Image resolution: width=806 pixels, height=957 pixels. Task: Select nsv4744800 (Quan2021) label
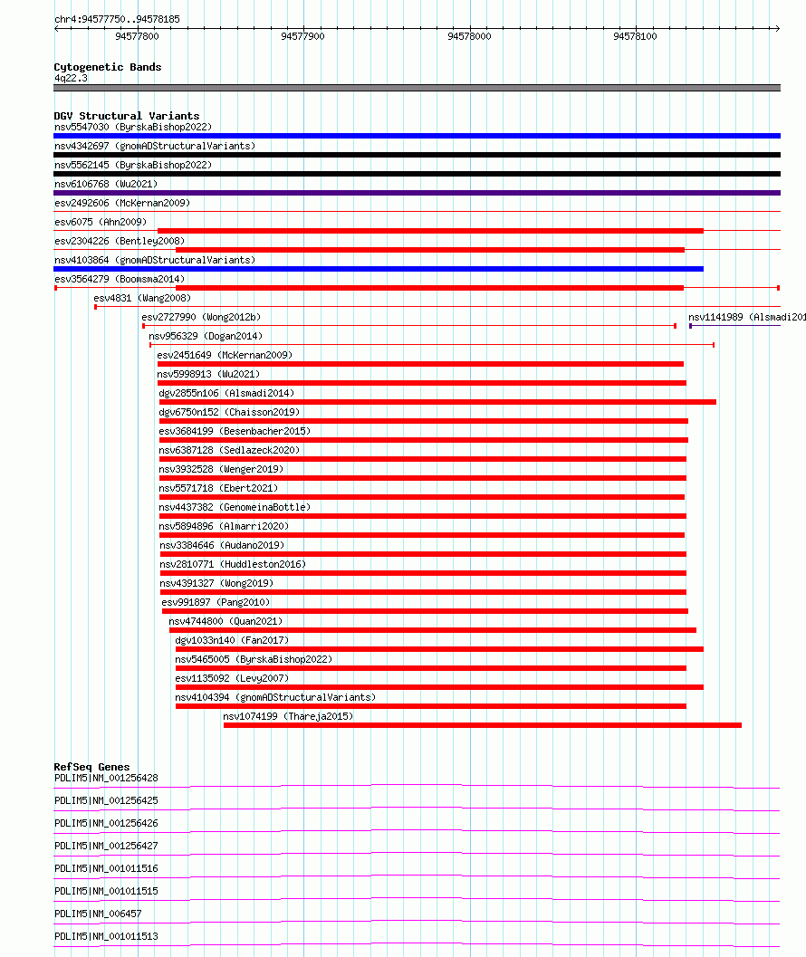pos(225,621)
